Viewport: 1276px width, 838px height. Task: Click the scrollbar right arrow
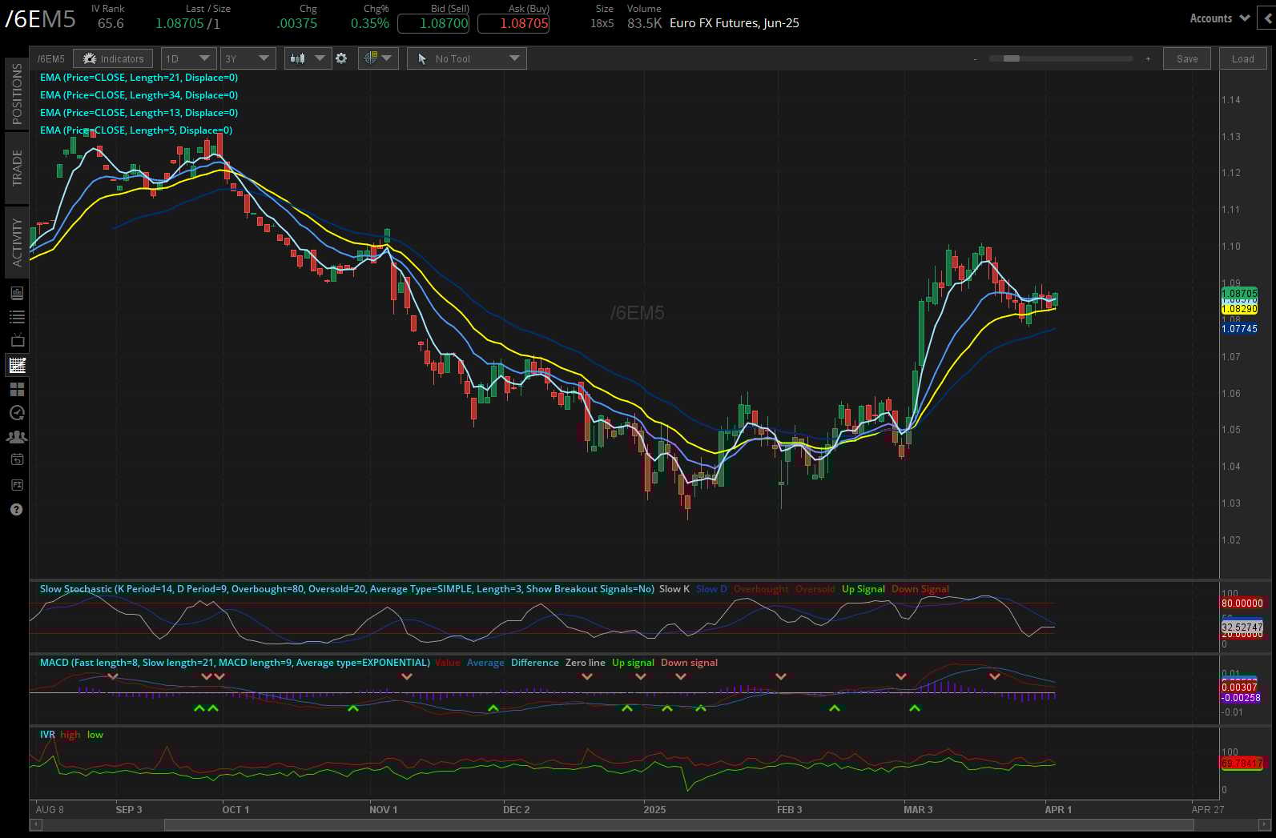pyautogui.click(x=1265, y=824)
